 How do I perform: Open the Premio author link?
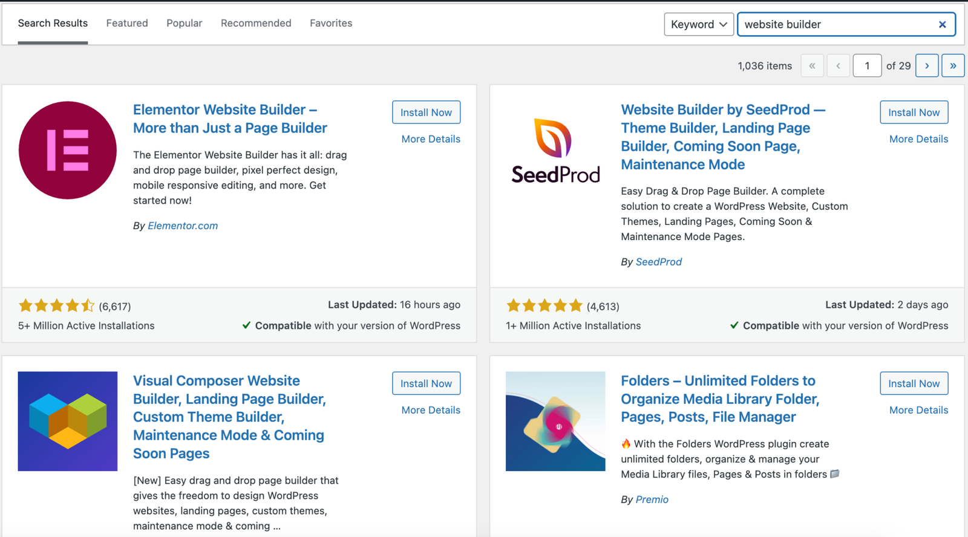point(652,500)
